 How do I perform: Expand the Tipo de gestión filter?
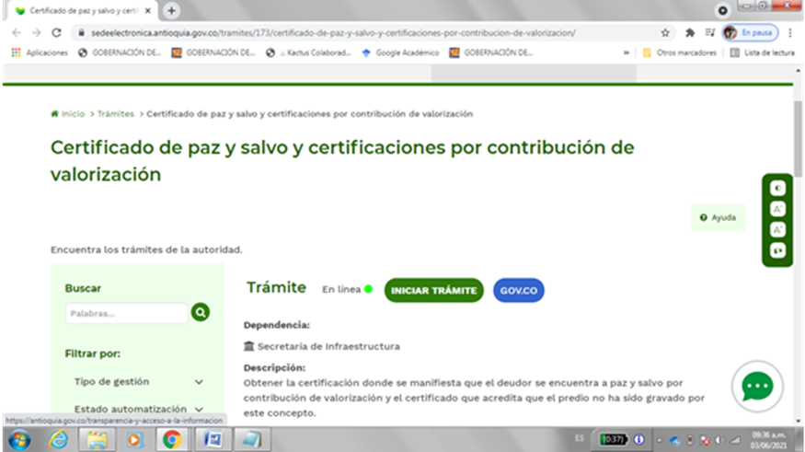(x=139, y=382)
